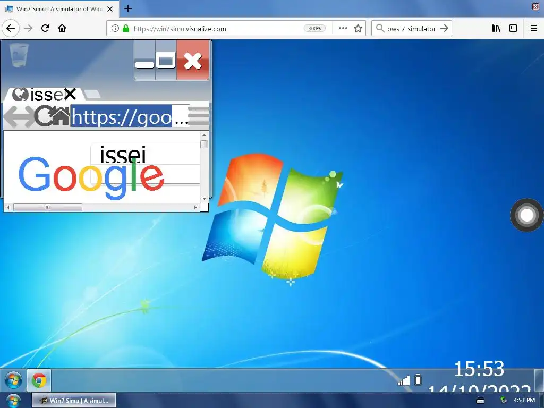Viewport: 544px width, 408px height.
Task: Open the real Windows Start button
Action: pos(13,402)
